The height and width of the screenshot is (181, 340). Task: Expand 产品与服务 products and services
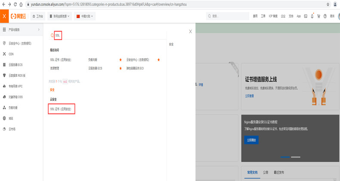[22, 29]
